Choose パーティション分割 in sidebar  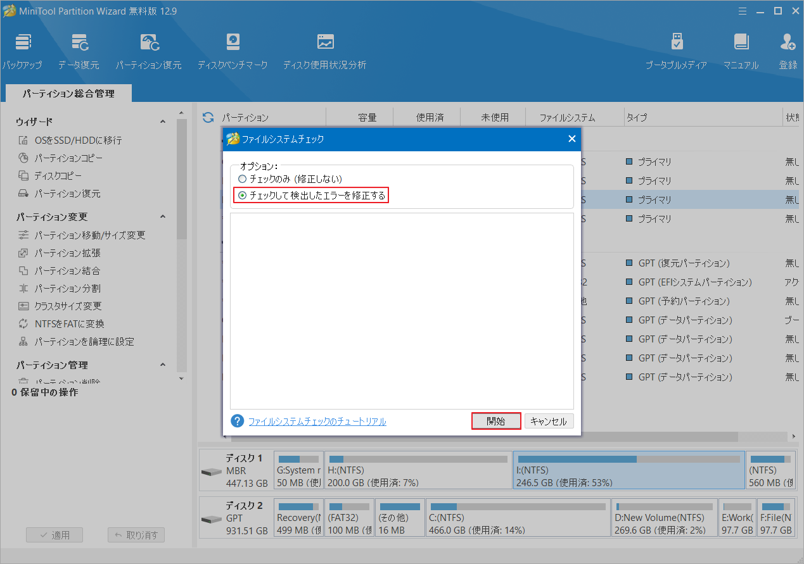tap(59, 288)
